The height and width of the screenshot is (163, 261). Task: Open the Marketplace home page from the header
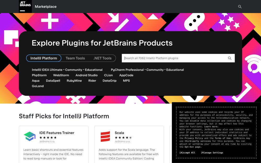click(x=46, y=7)
